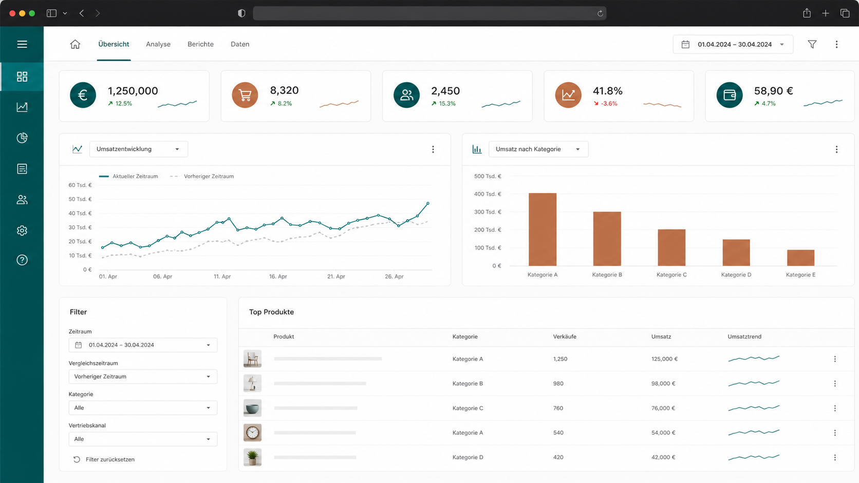Reload the page in the address bar

(600, 13)
